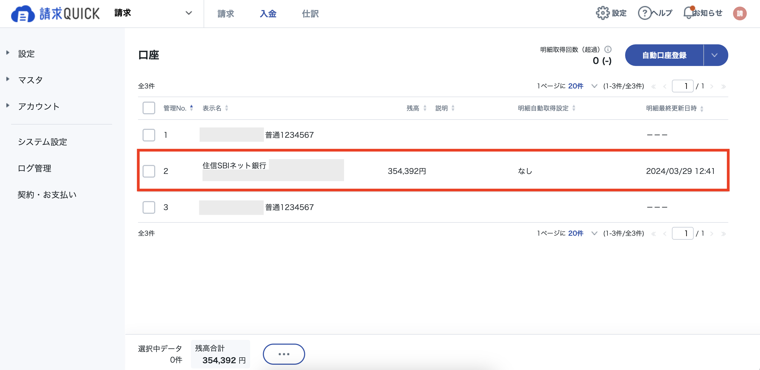Image resolution: width=760 pixels, height=370 pixels.
Task: Go to first page in bottom pagination
Action: pos(653,234)
